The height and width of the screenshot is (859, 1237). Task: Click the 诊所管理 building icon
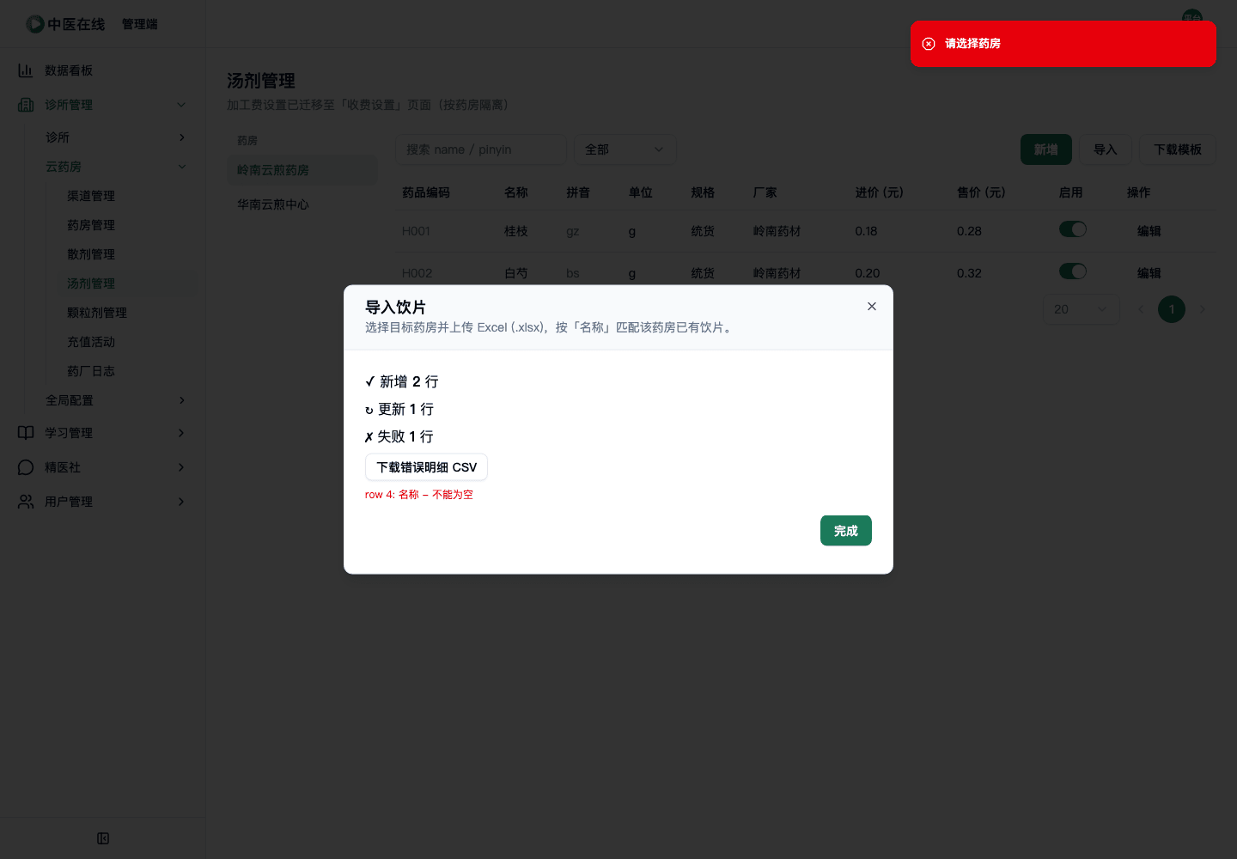tap(26, 105)
